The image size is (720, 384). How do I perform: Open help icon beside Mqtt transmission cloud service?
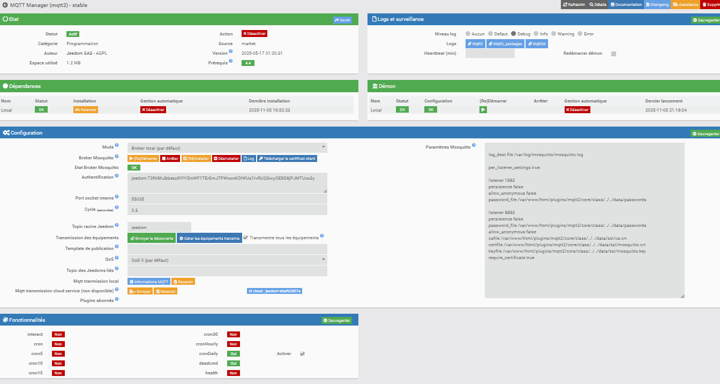117,290
